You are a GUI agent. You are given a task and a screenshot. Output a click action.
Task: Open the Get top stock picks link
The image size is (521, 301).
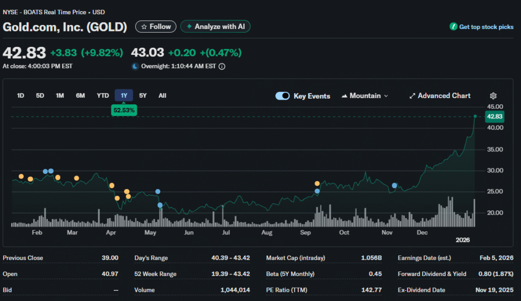click(x=486, y=27)
